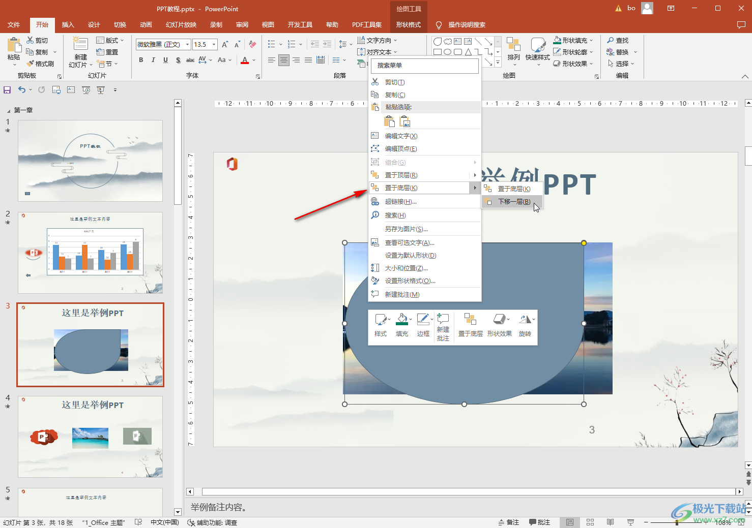Screen dimensions: 752x528
Task: Click the Cut scissors icon in ribbon
Action: (31, 40)
